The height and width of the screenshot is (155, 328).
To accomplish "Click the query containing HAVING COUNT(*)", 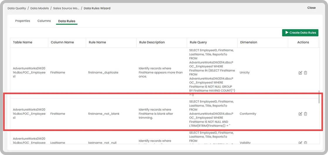I will tap(212, 73).
